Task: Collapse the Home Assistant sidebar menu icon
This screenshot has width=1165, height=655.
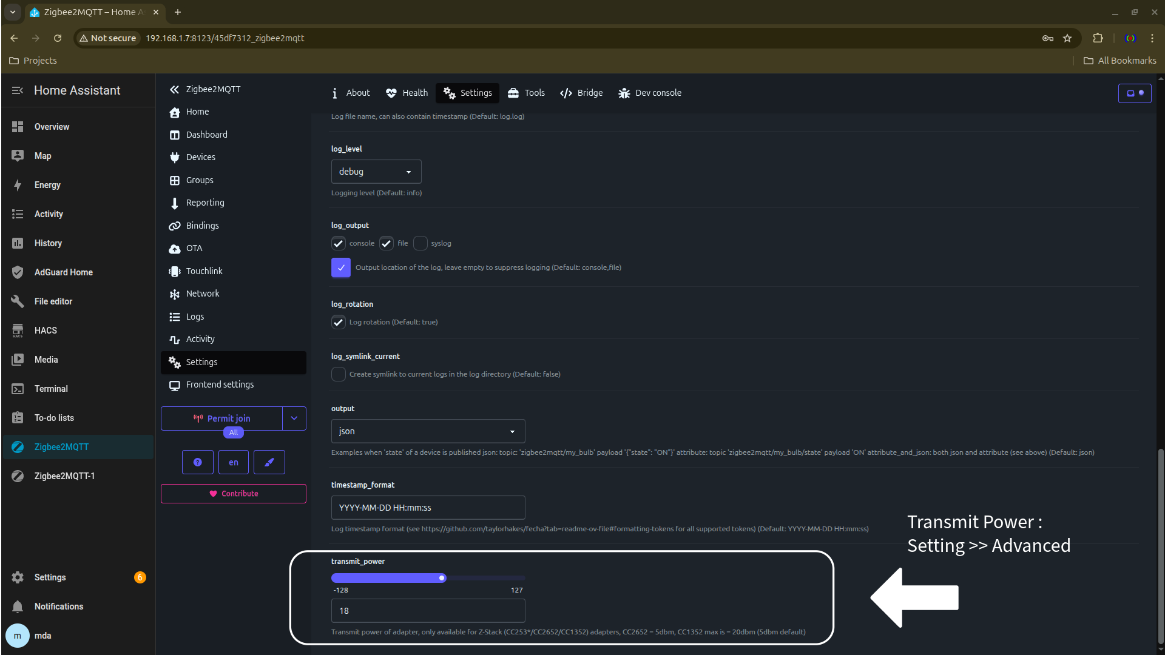Action: tap(18, 90)
